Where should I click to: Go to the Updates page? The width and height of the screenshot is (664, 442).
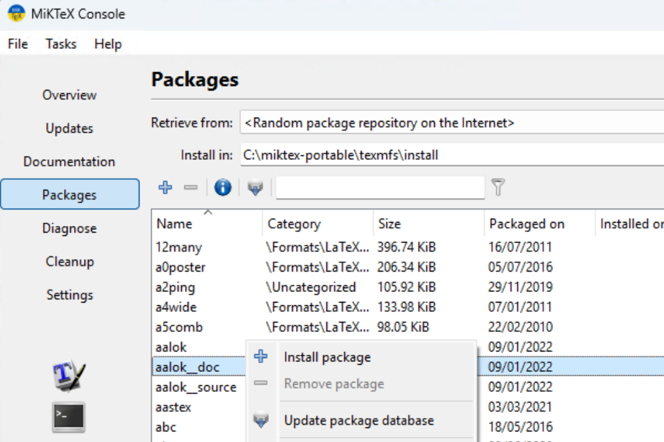click(x=69, y=128)
